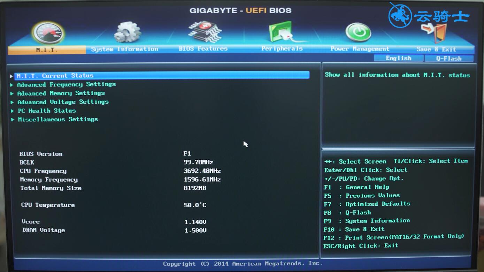Click the Memory Frequency label

point(49,180)
